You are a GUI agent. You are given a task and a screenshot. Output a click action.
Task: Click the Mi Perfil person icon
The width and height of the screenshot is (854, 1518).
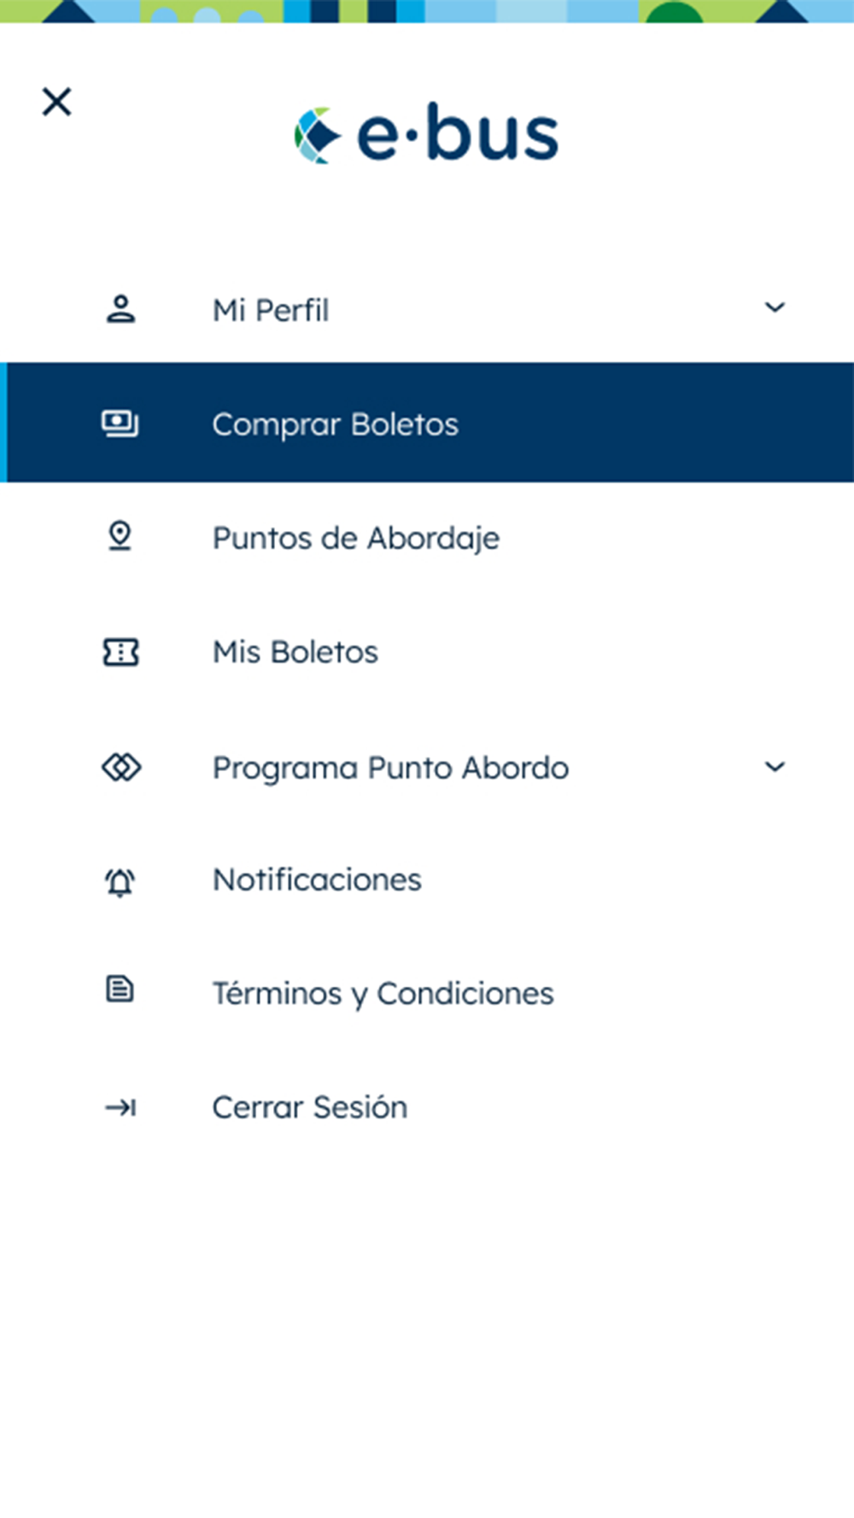(120, 309)
